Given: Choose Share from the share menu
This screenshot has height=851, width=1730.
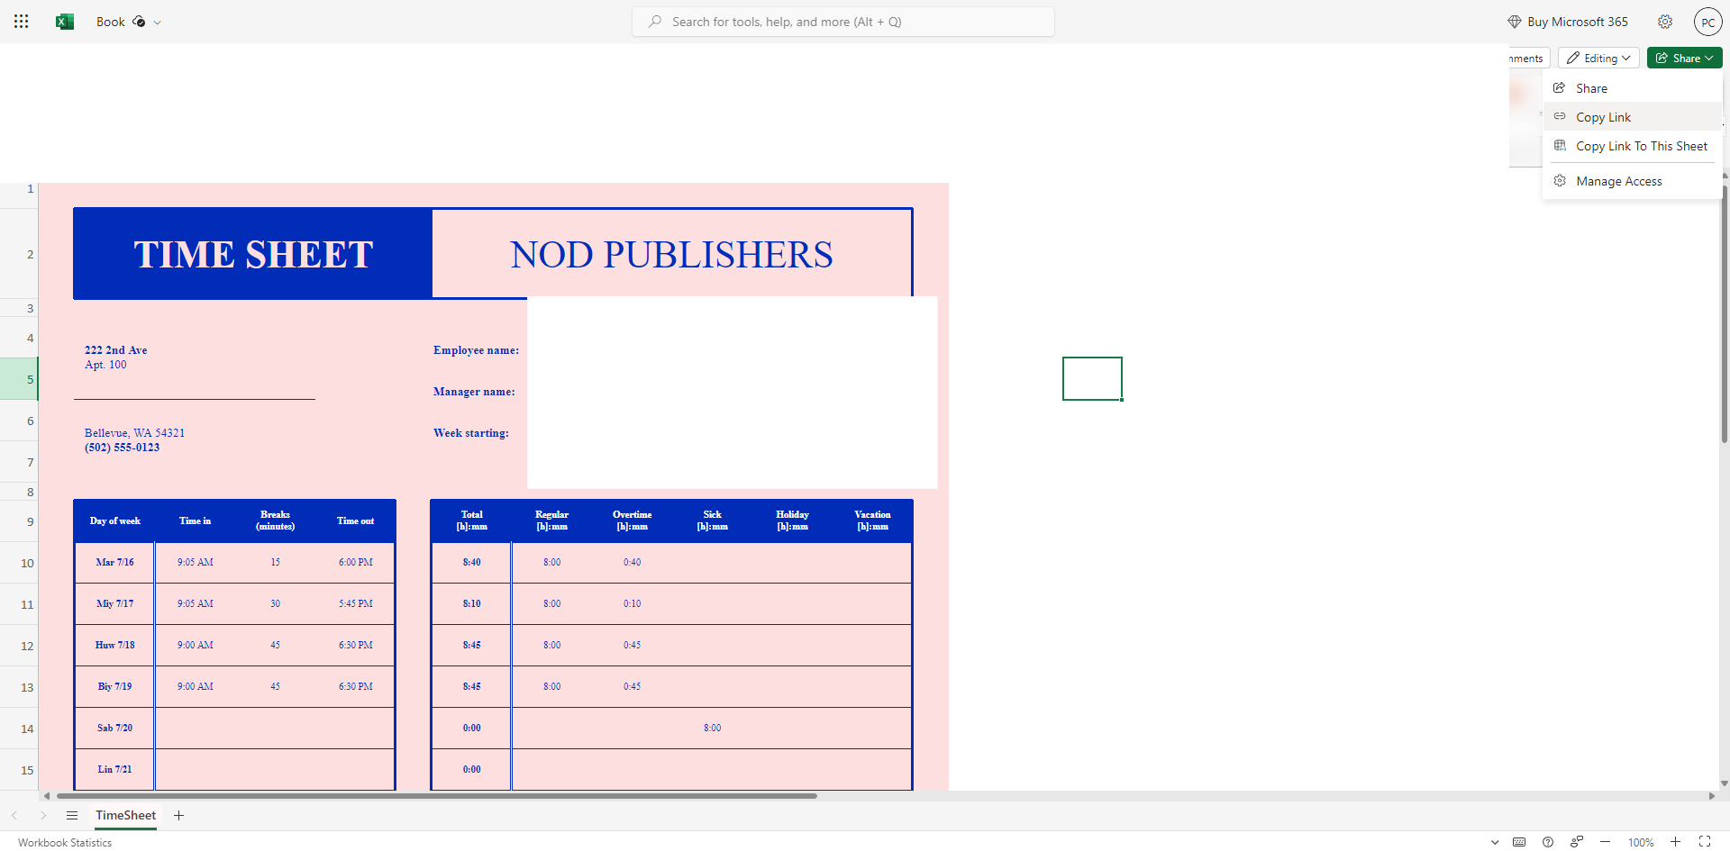Looking at the screenshot, I should [1632, 88].
